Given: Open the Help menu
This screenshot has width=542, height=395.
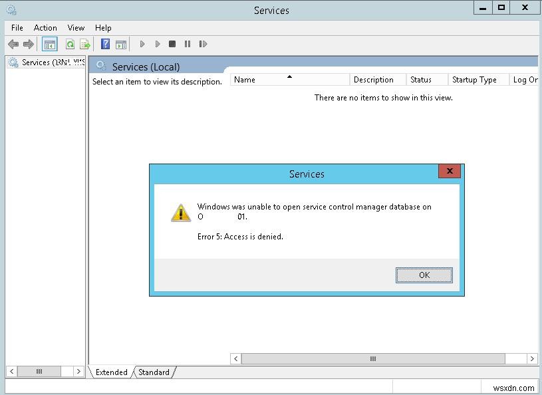Looking at the screenshot, I should click(x=103, y=28).
